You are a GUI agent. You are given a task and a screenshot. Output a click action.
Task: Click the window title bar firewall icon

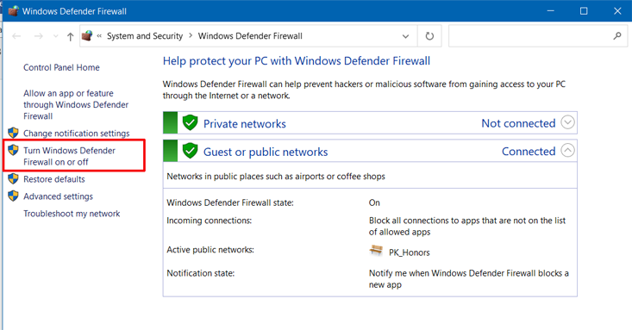[13, 11]
